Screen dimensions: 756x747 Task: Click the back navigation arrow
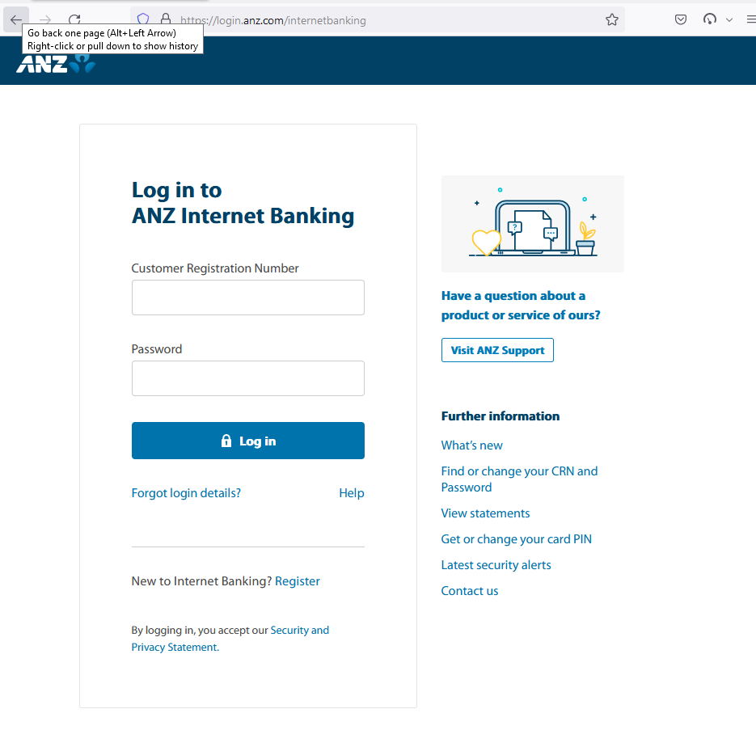click(15, 19)
